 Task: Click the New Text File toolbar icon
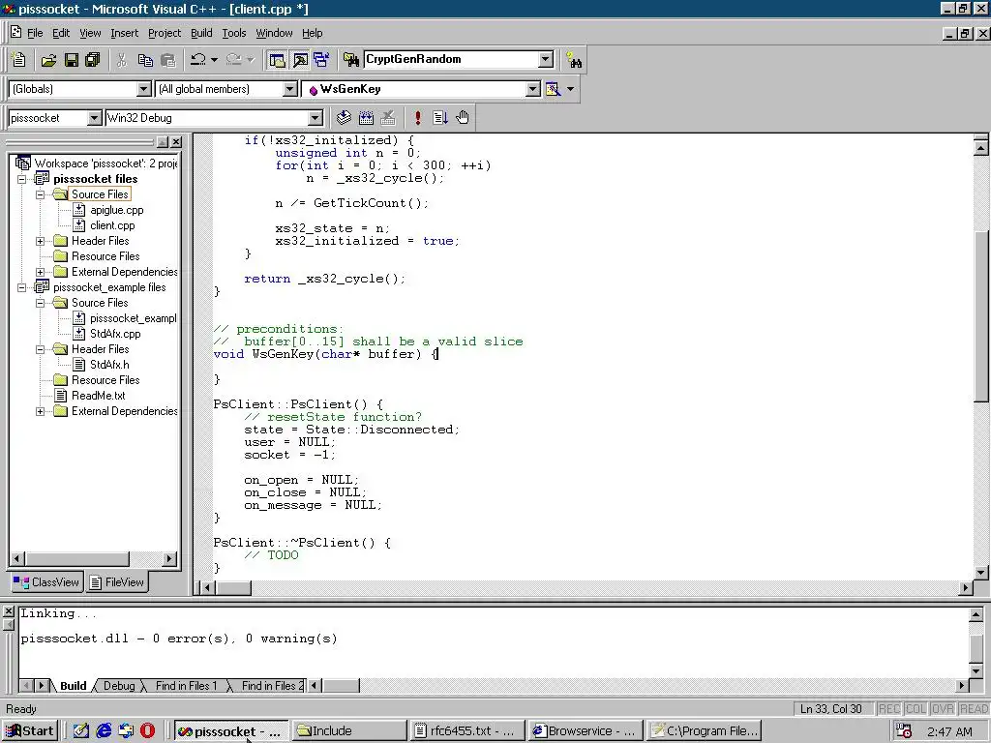point(18,59)
